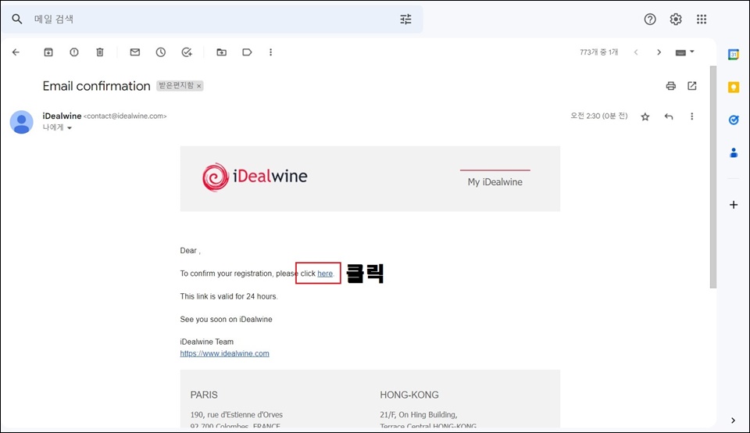The width and height of the screenshot is (750, 433).
Task: Hide side panel chevron
Action: 734,420
